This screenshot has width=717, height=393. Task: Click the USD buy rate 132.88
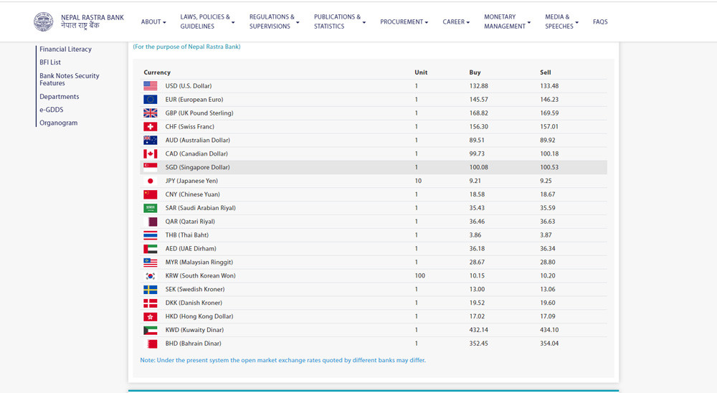[x=478, y=86]
